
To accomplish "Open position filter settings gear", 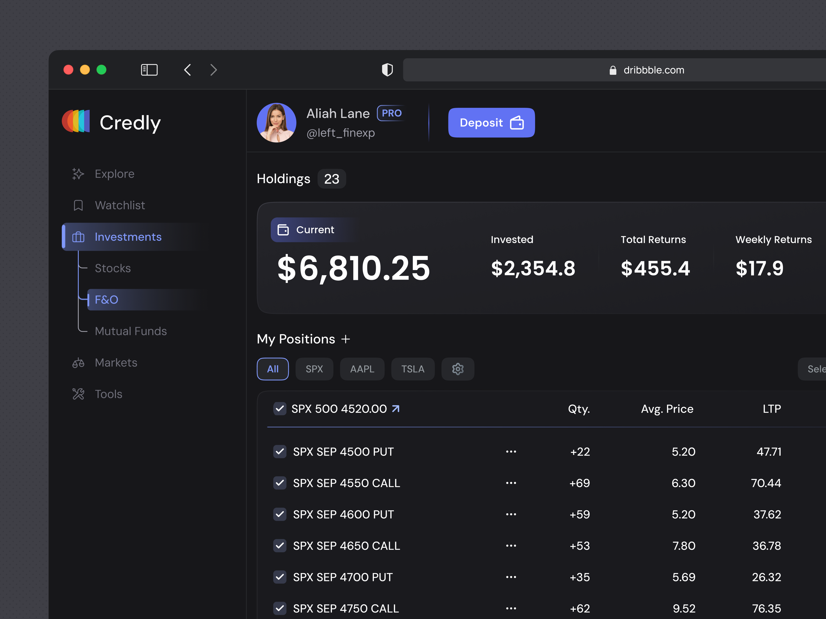I will pyautogui.click(x=458, y=369).
